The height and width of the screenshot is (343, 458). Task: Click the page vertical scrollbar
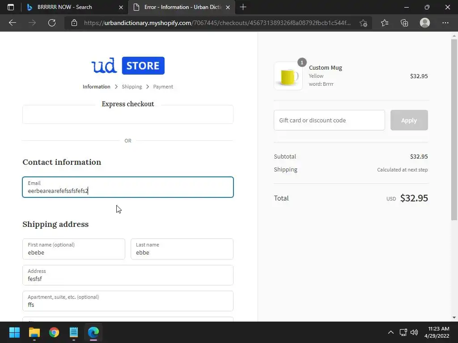[454, 130]
